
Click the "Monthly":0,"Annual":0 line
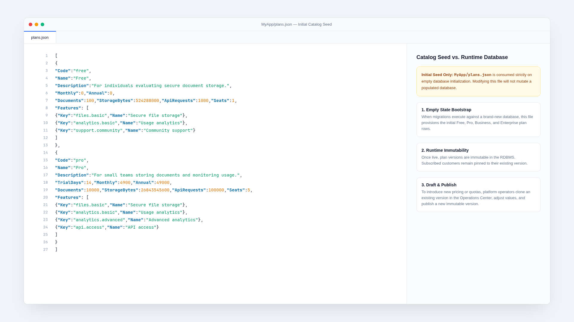coord(85,93)
